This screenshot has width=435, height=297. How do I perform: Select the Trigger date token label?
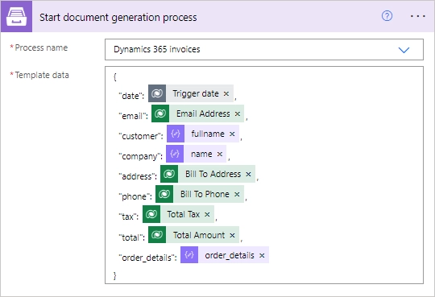[196, 93]
